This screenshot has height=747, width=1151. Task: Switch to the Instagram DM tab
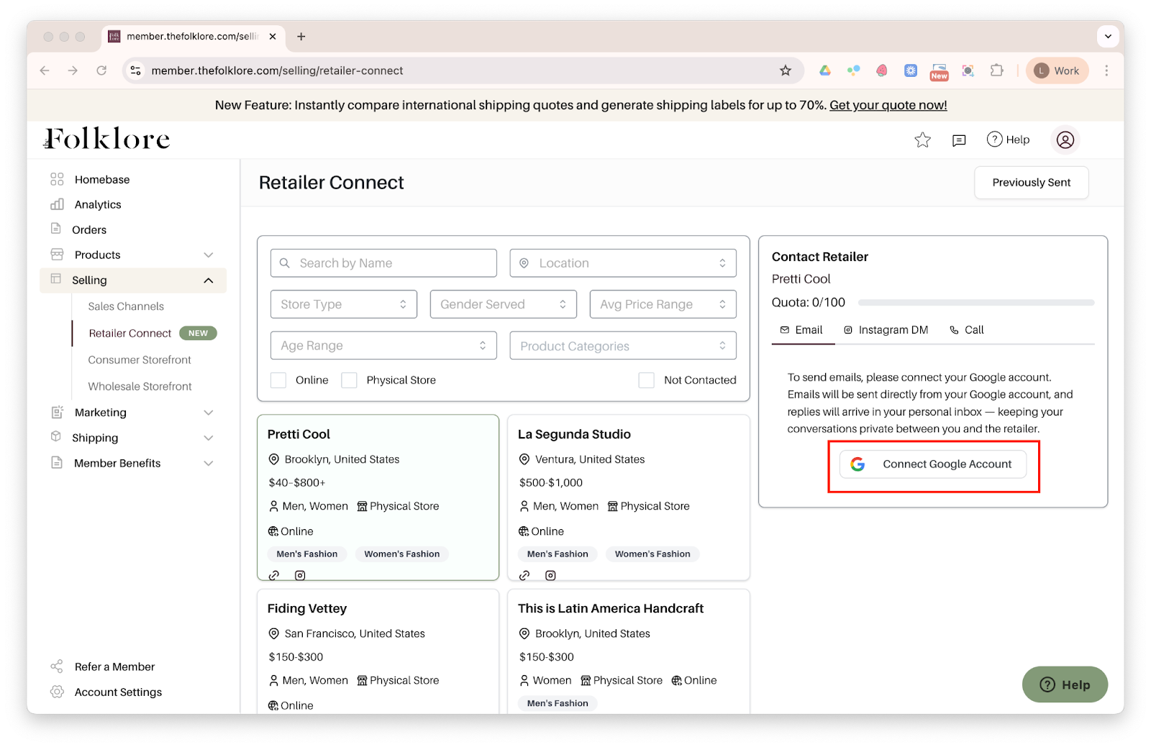(x=886, y=330)
